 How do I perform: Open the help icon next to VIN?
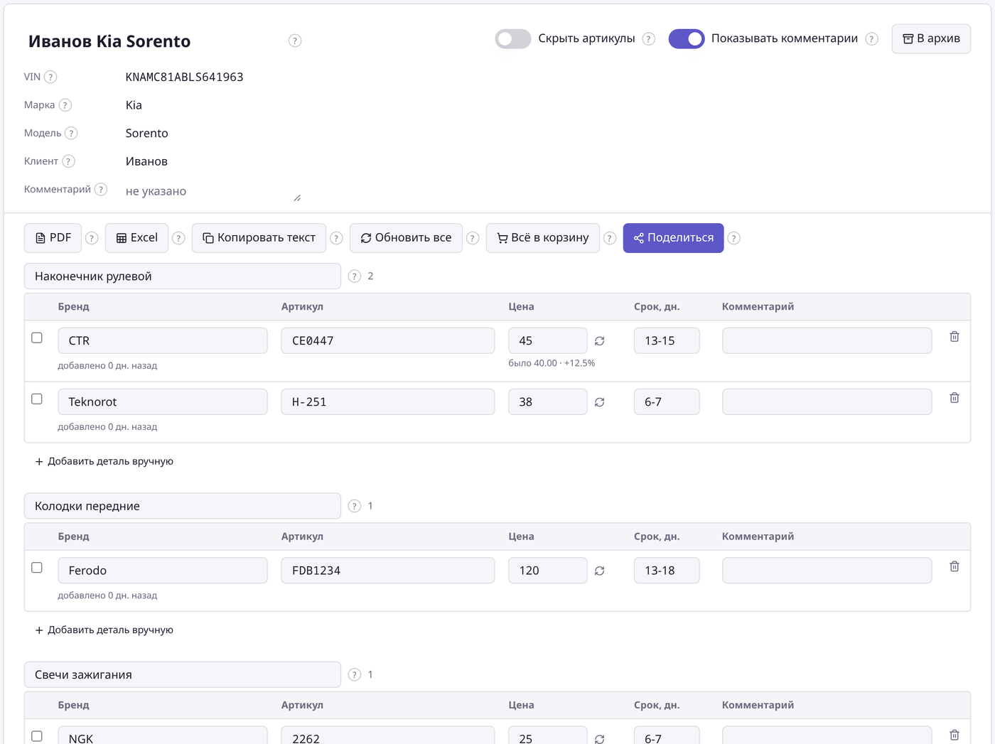click(x=50, y=77)
